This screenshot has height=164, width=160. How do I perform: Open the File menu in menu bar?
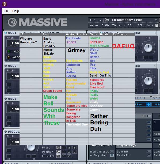[x=6, y=11]
